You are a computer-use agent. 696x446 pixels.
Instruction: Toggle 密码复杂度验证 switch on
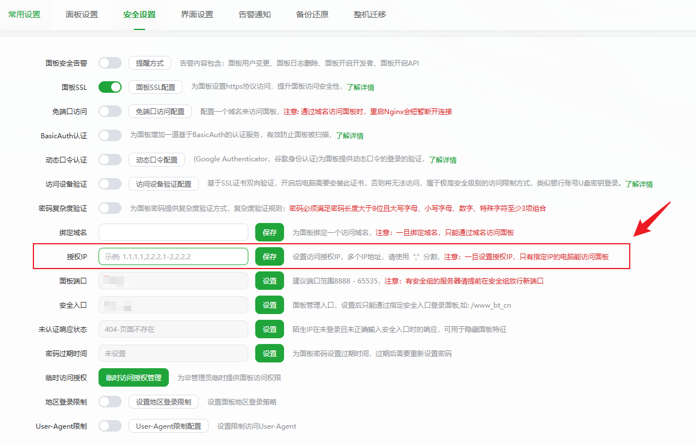tap(110, 208)
